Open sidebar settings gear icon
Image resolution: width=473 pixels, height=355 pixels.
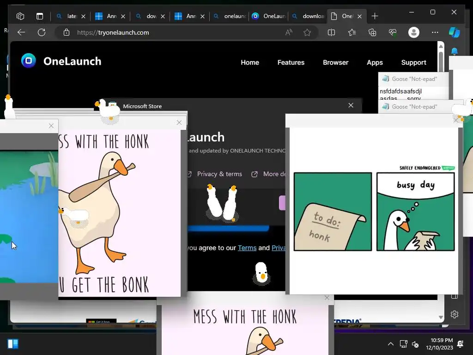point(455,314)
